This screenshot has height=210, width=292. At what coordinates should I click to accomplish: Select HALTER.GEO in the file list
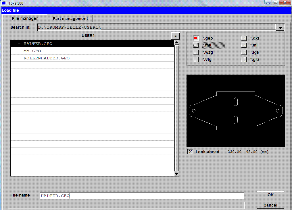point(92,44)
